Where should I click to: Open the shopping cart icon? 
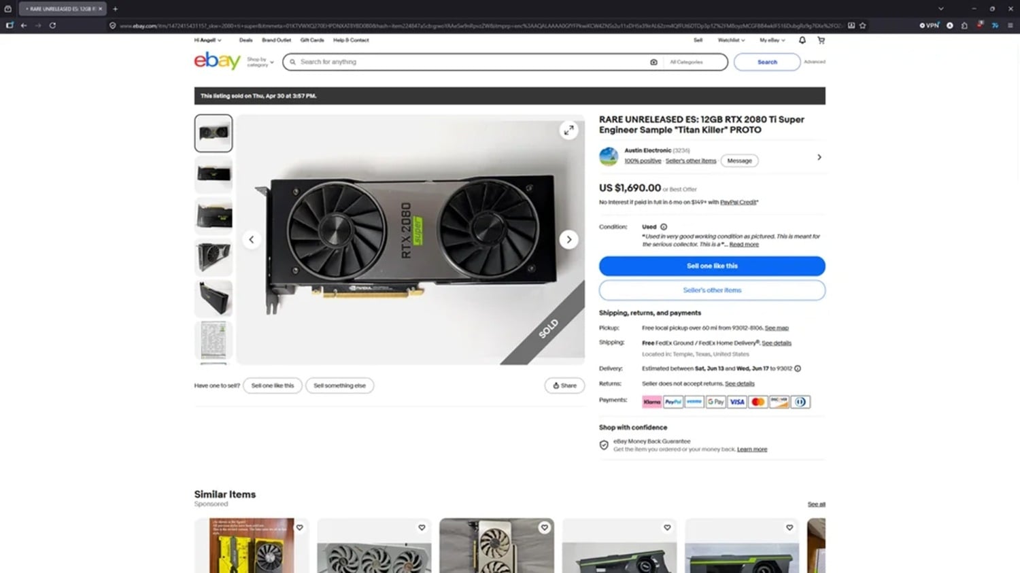coord(821,40)
